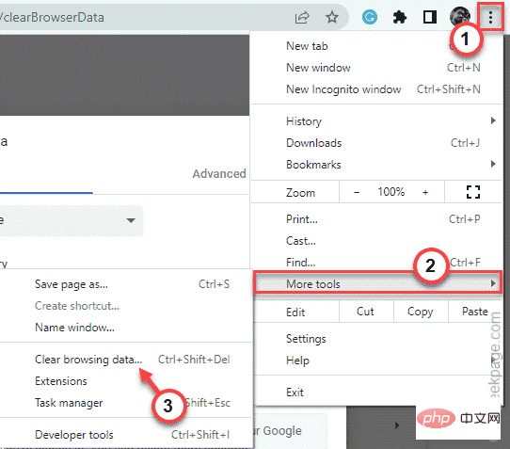Open a New Incognito window
This screenshot has height=449, width=510.
click(376, 89)
